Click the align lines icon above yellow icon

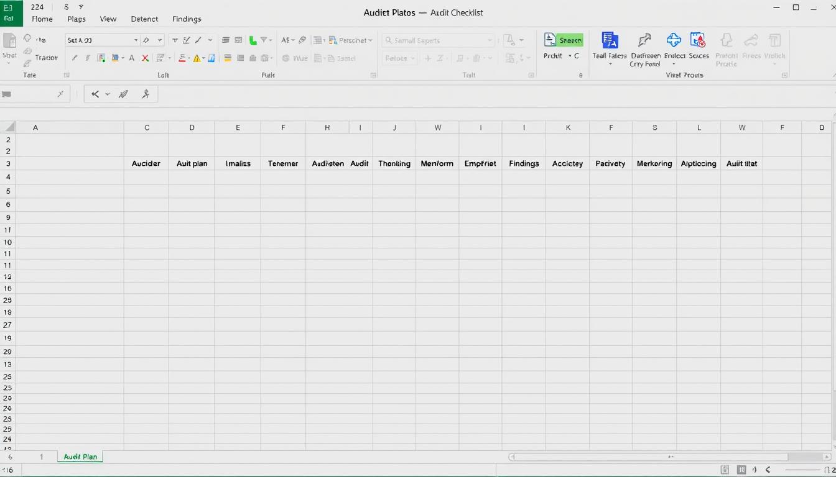tap(226, 40)
